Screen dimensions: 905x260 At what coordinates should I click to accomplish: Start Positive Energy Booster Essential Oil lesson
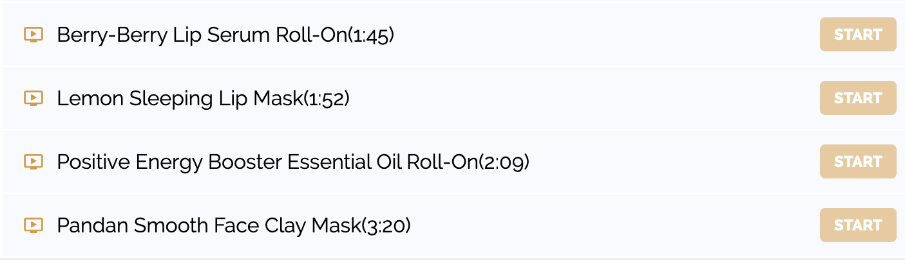coord(858,162)
